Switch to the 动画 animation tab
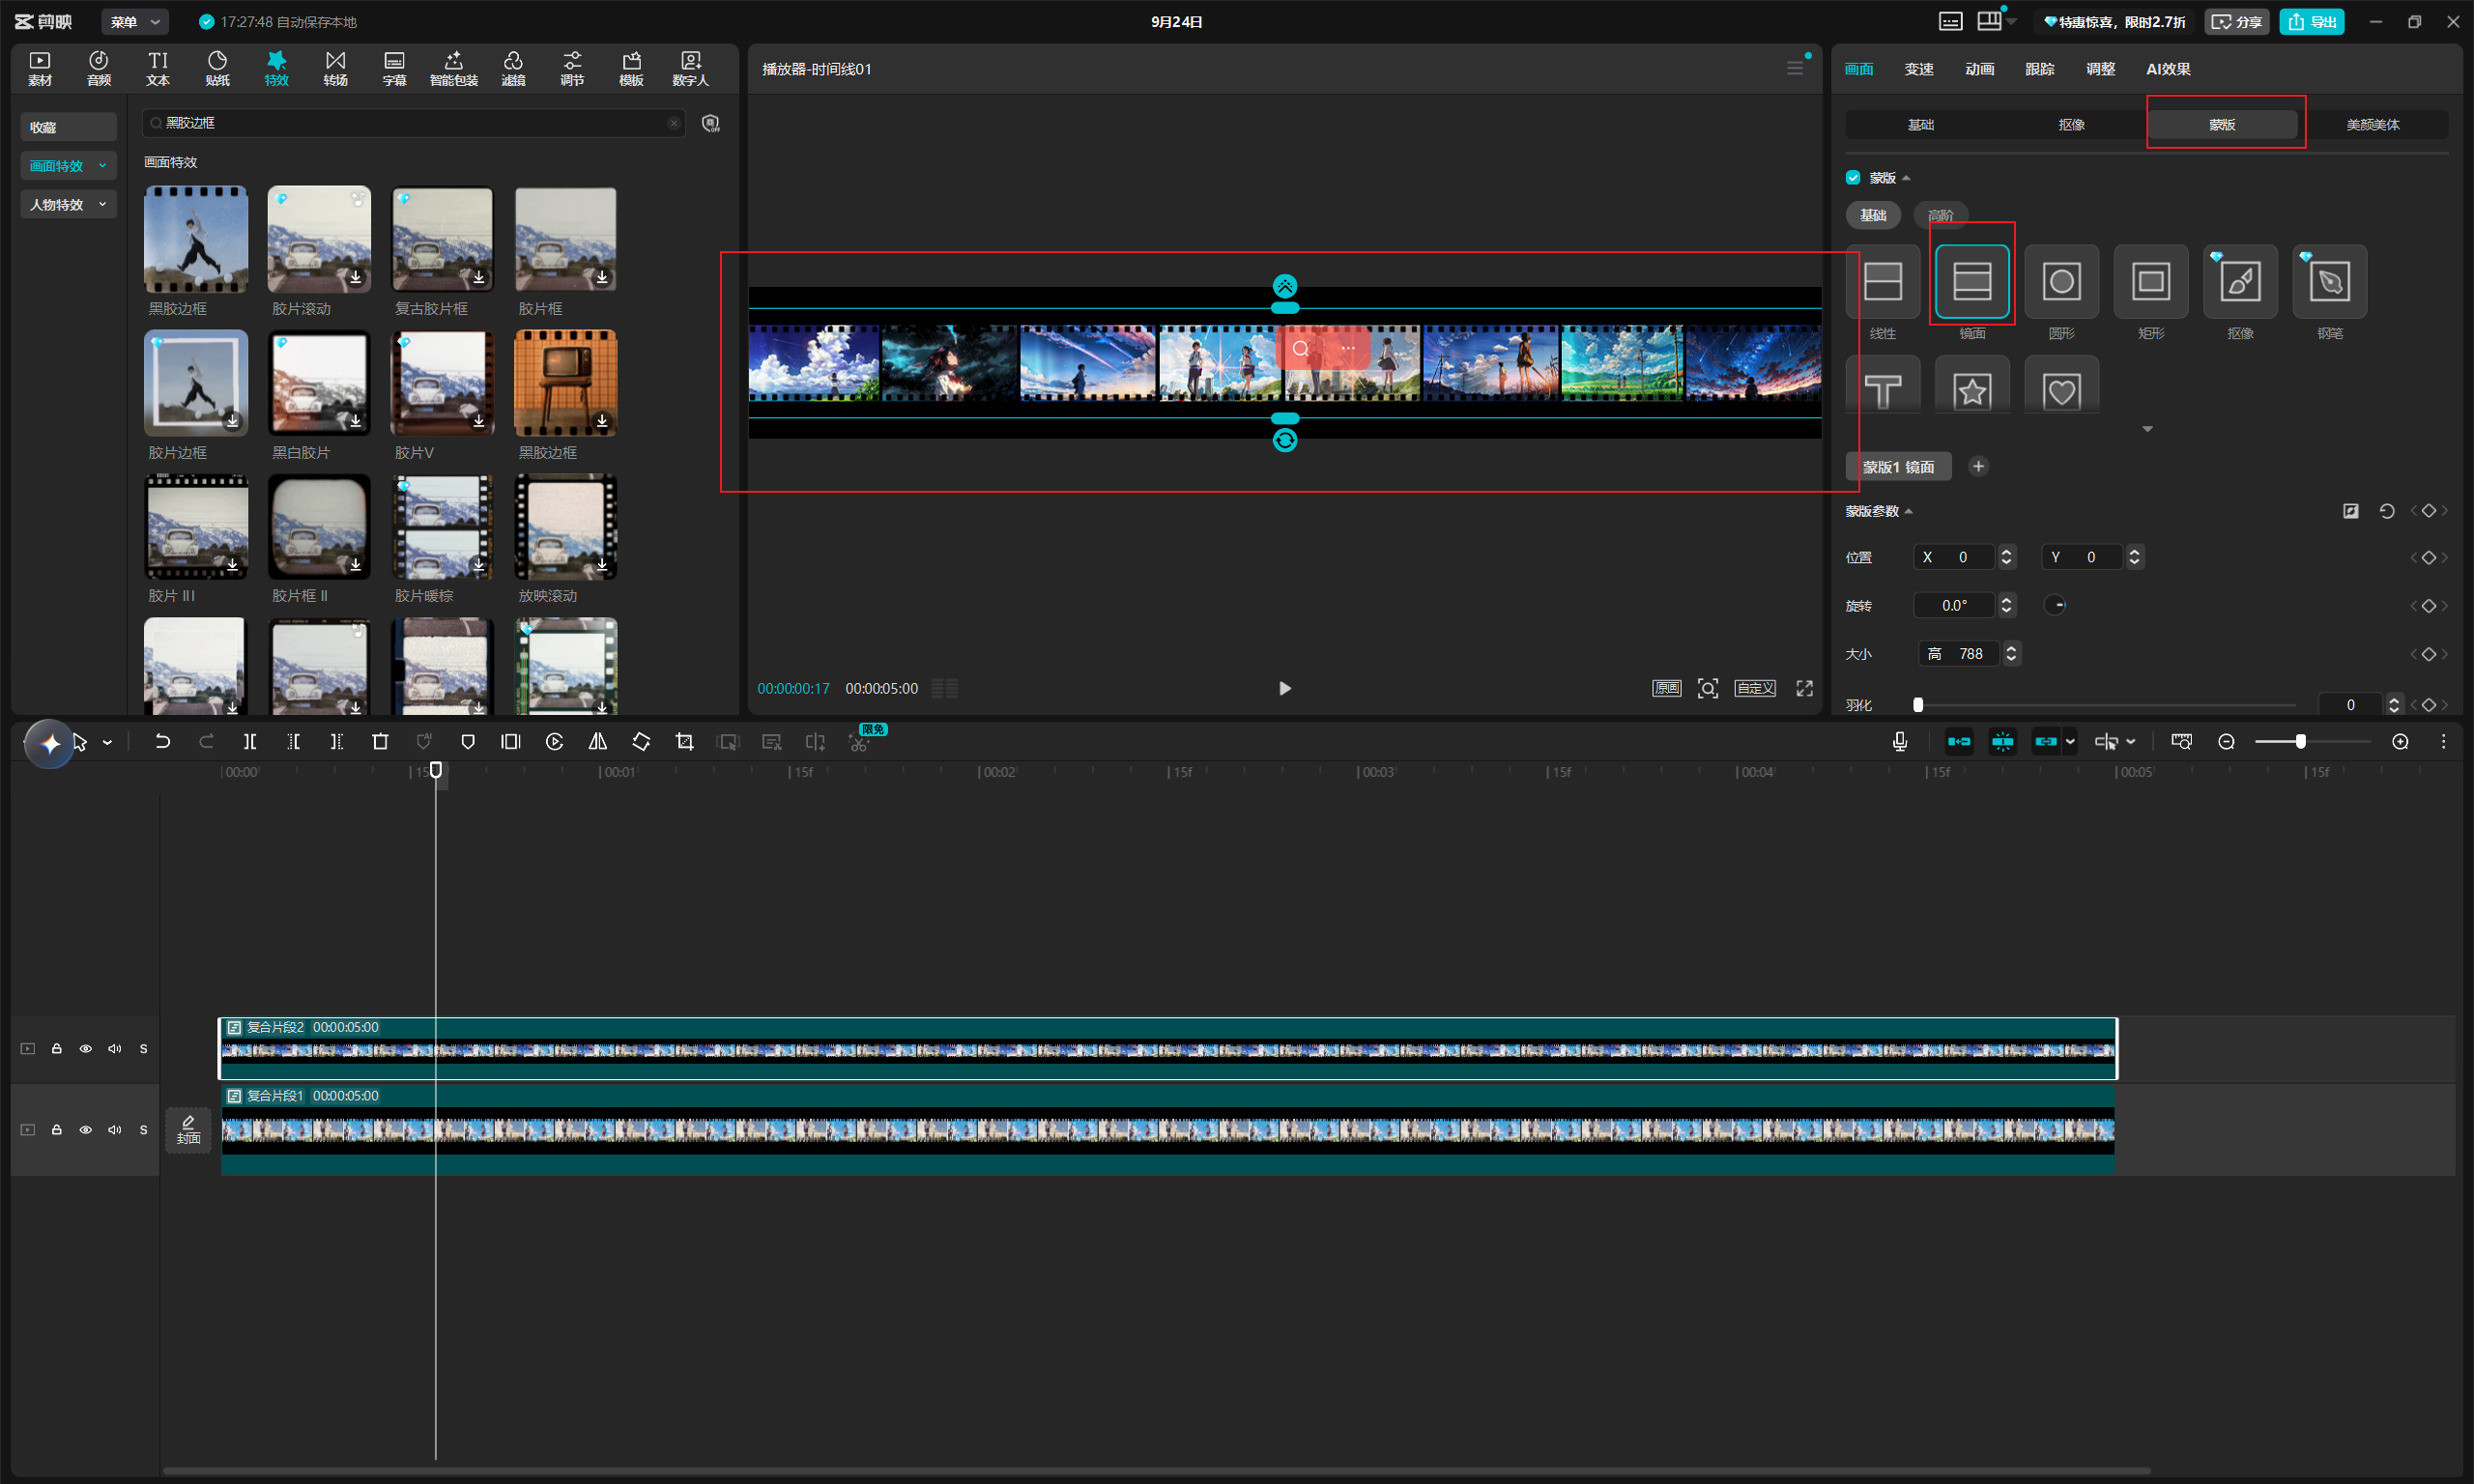Image resolution: width=2474 pixels, height=1484 pixels. point(1979,69)
